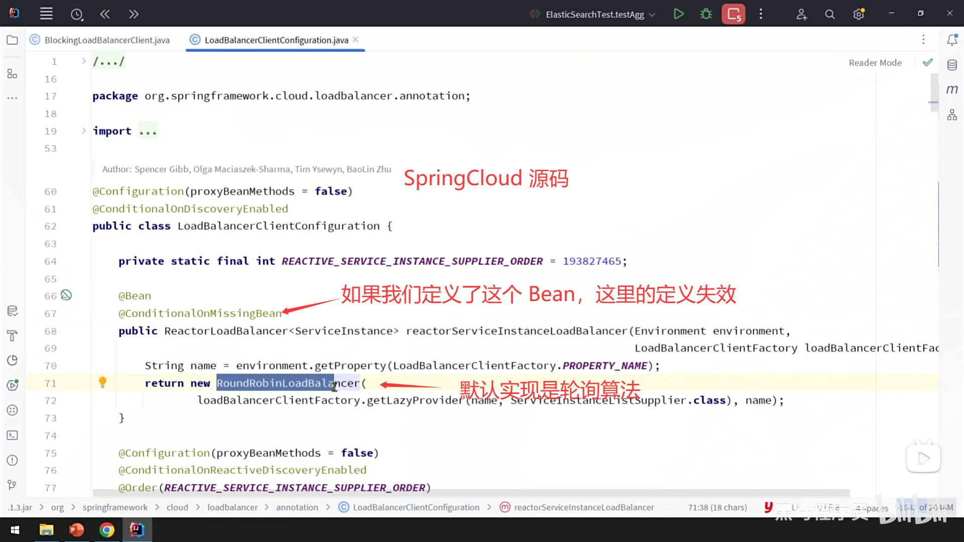The height and width of the screenshot is (542, 964).
Task: Open the Git version control icon
Action: tap(13, 485)
